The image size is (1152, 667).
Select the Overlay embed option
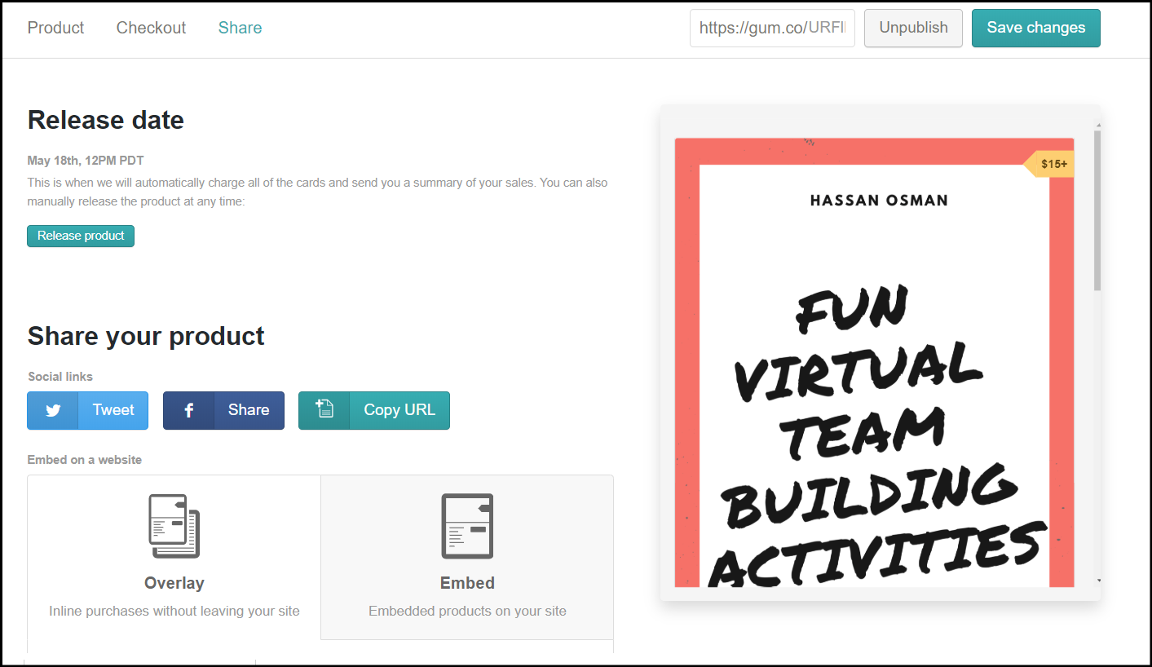[x=174, y=557]
